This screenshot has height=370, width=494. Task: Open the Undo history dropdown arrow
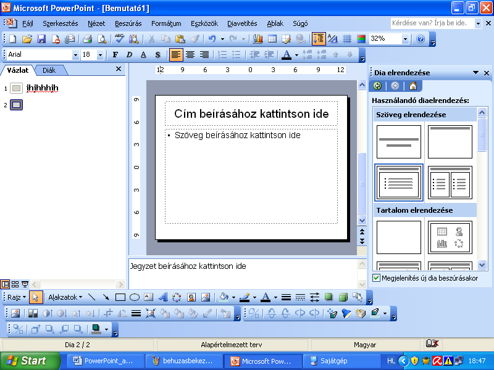click(222, 39)
